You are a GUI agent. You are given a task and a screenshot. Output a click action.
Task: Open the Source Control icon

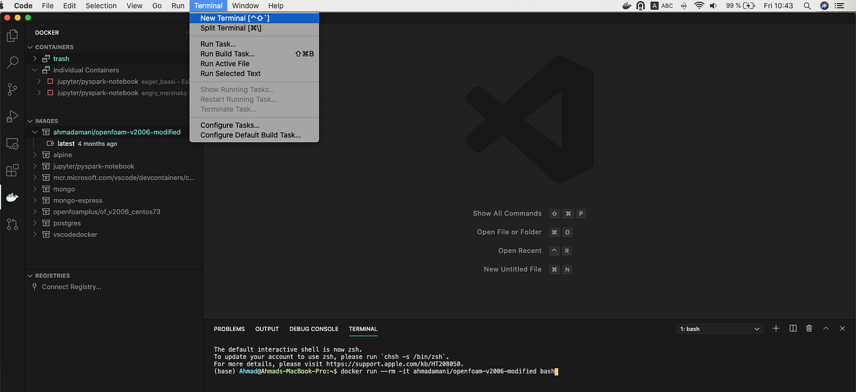(x=12, y=89)
